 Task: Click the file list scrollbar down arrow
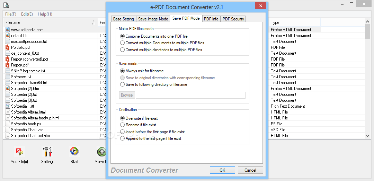point(367,136)
